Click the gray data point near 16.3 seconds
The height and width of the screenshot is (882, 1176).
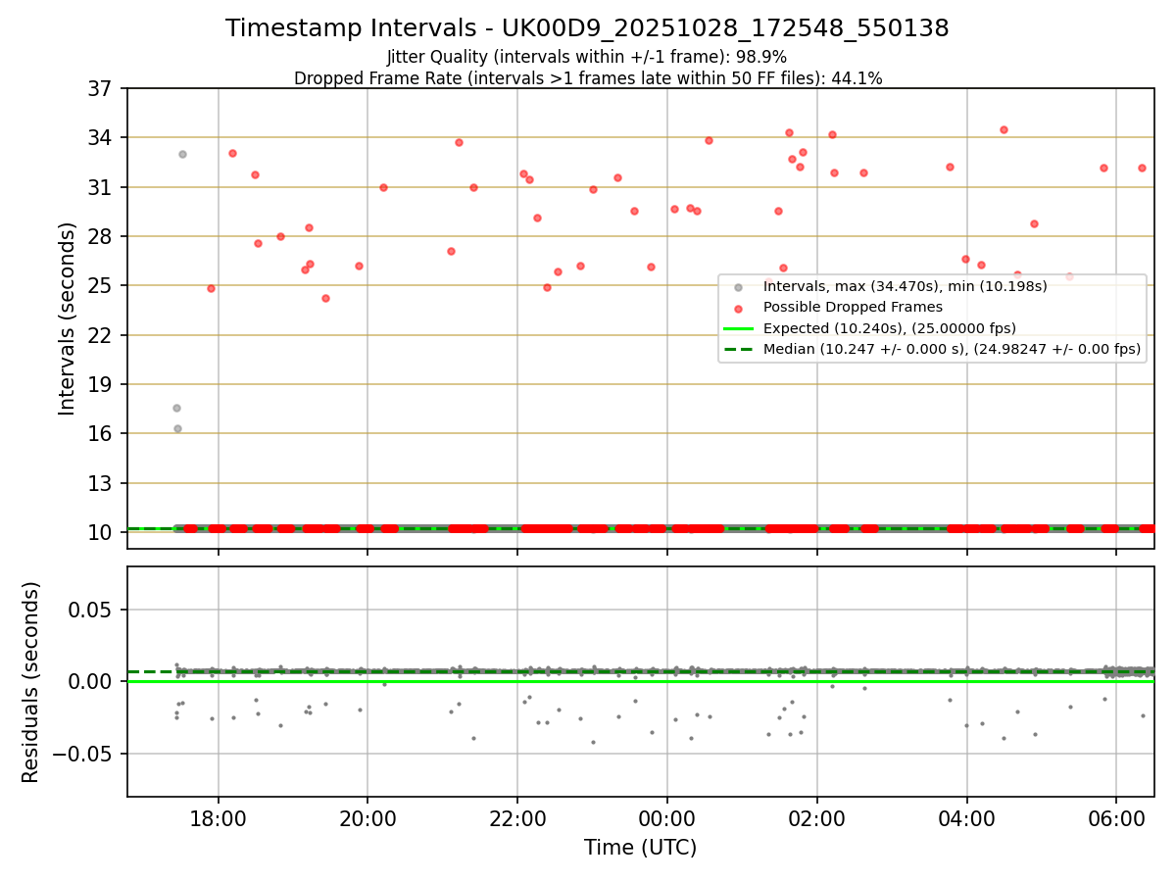coord(177,428)
